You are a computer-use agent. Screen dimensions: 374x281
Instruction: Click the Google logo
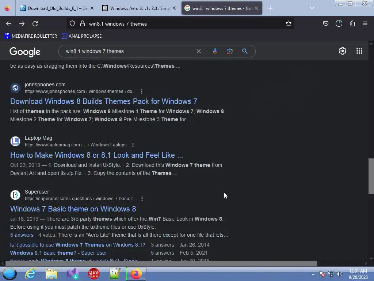pos(25,52)
